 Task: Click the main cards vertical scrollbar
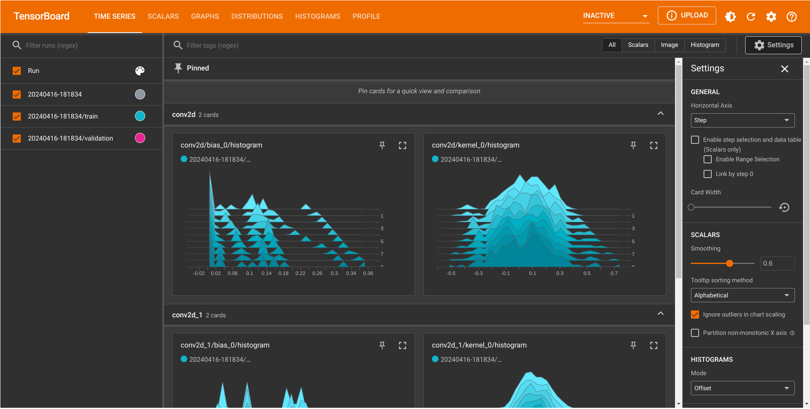point(679,171)
